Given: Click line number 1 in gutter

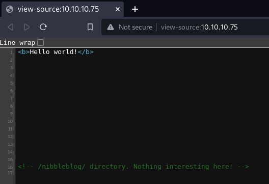Looking at the screenshot, I should [12, 52].
